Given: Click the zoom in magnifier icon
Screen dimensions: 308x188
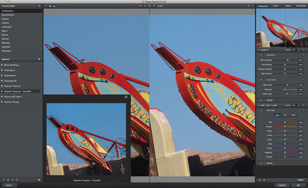Looking at the screenshot, I should [149, 6].
